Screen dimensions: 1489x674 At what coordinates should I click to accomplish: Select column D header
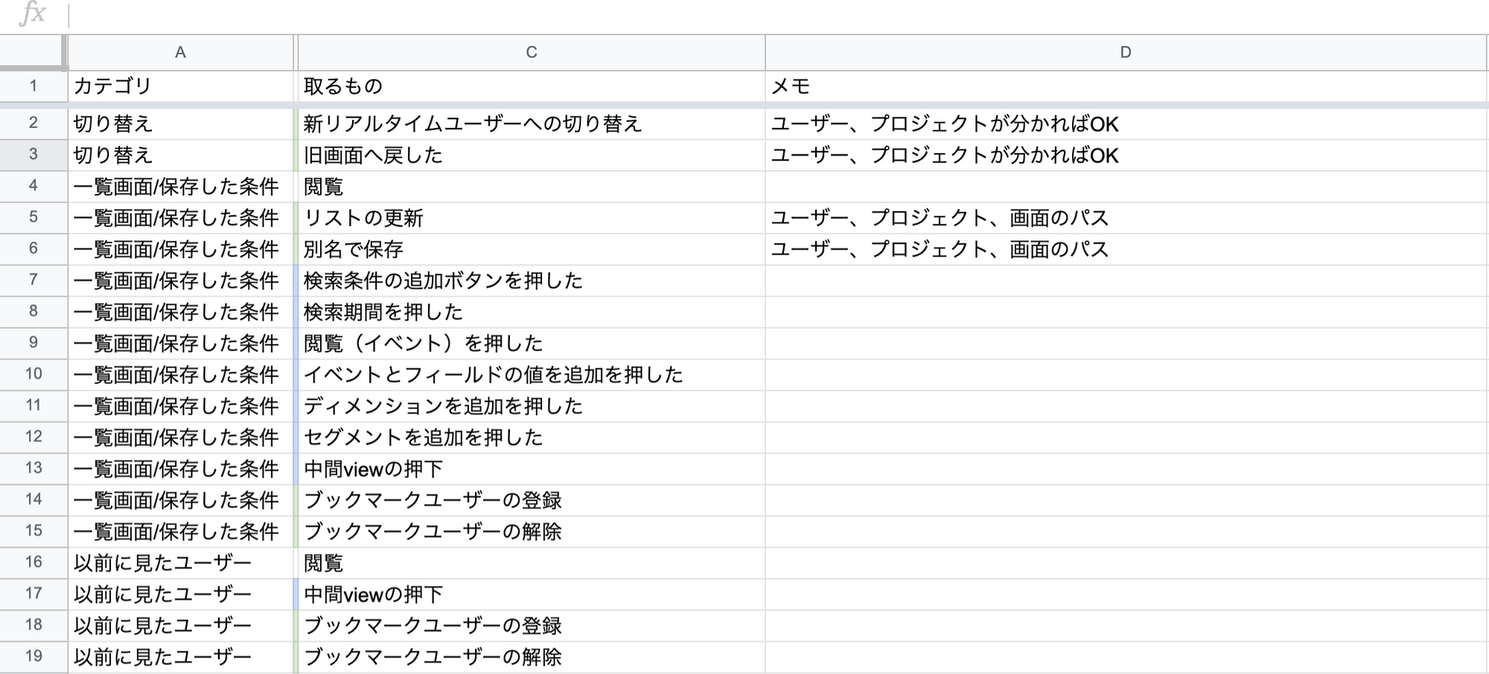coord(1125,52)
